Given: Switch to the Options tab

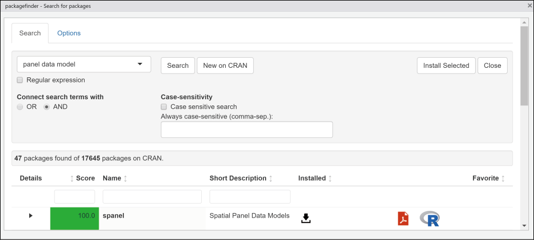Looking at the screenshot, I should click(x=69, y=33).
